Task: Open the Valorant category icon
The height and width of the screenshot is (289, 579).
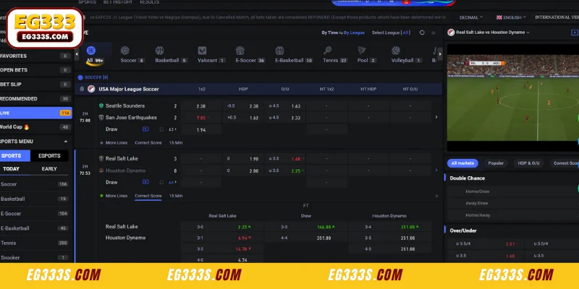Action: (x=202, y=51)
